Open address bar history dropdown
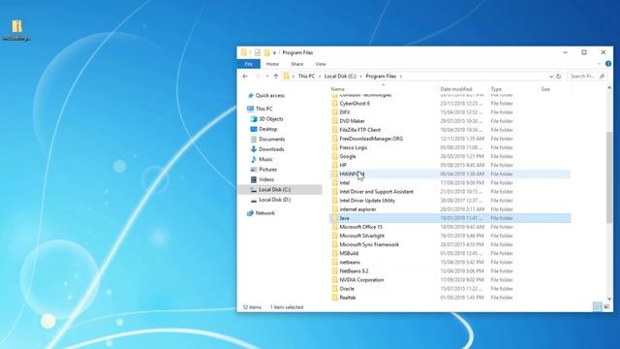 point(551,77)
